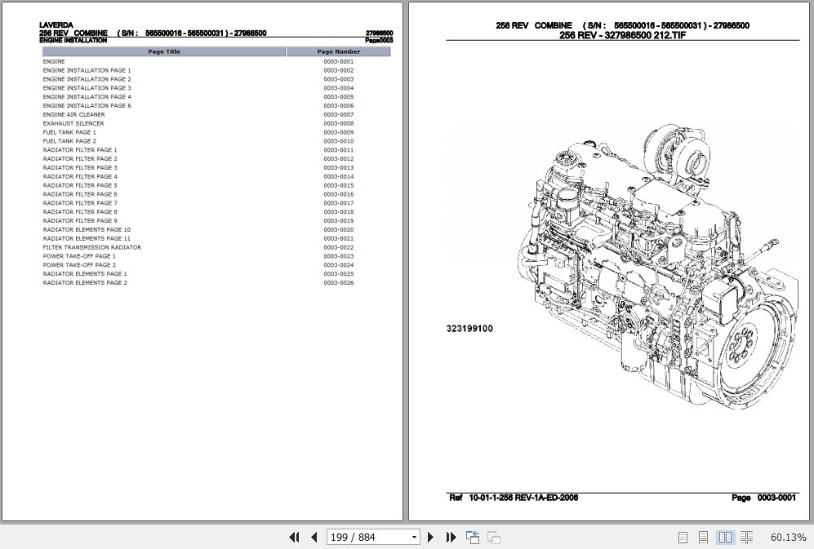Go back to the previous view
The height and width of the screenshot is (549, 814).
click(x=471, y=538)
